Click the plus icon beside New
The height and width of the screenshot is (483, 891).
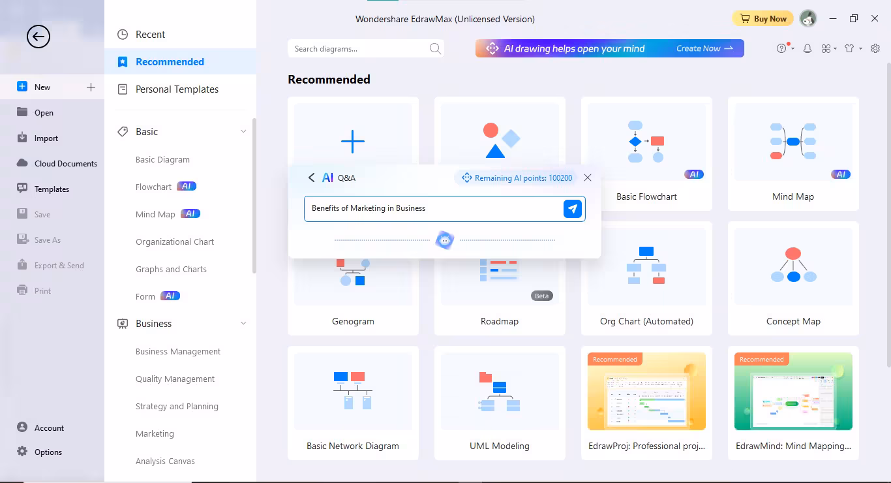(91, 87)
